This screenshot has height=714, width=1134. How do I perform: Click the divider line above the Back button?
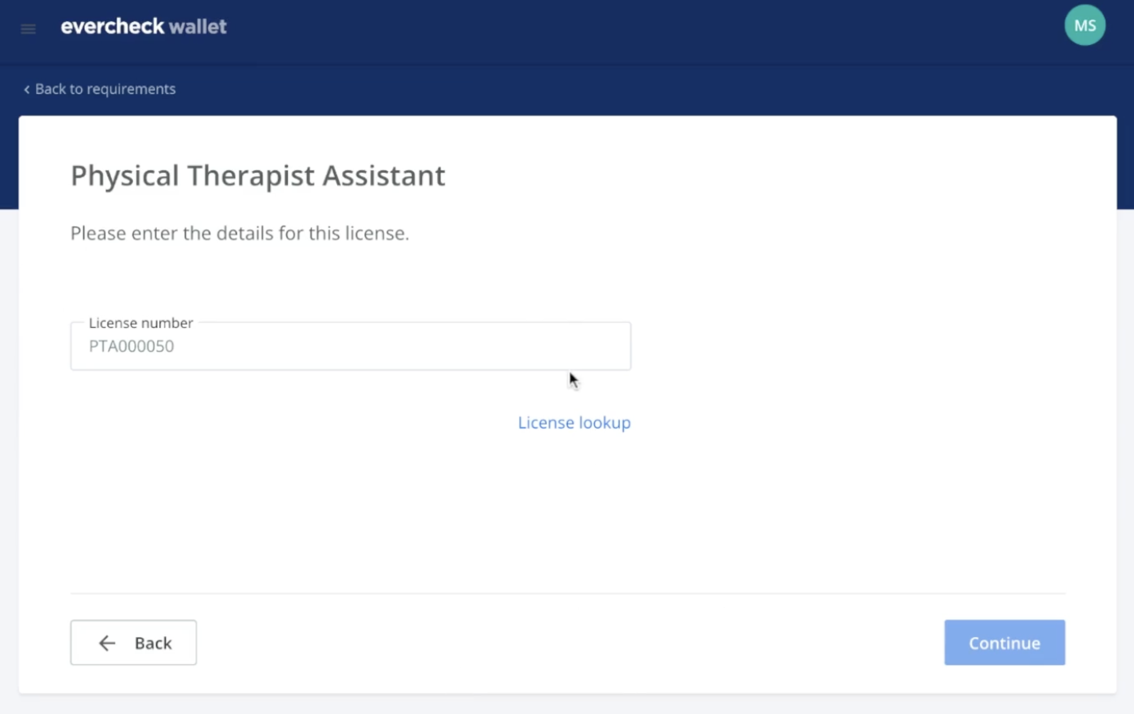(568, 594)
